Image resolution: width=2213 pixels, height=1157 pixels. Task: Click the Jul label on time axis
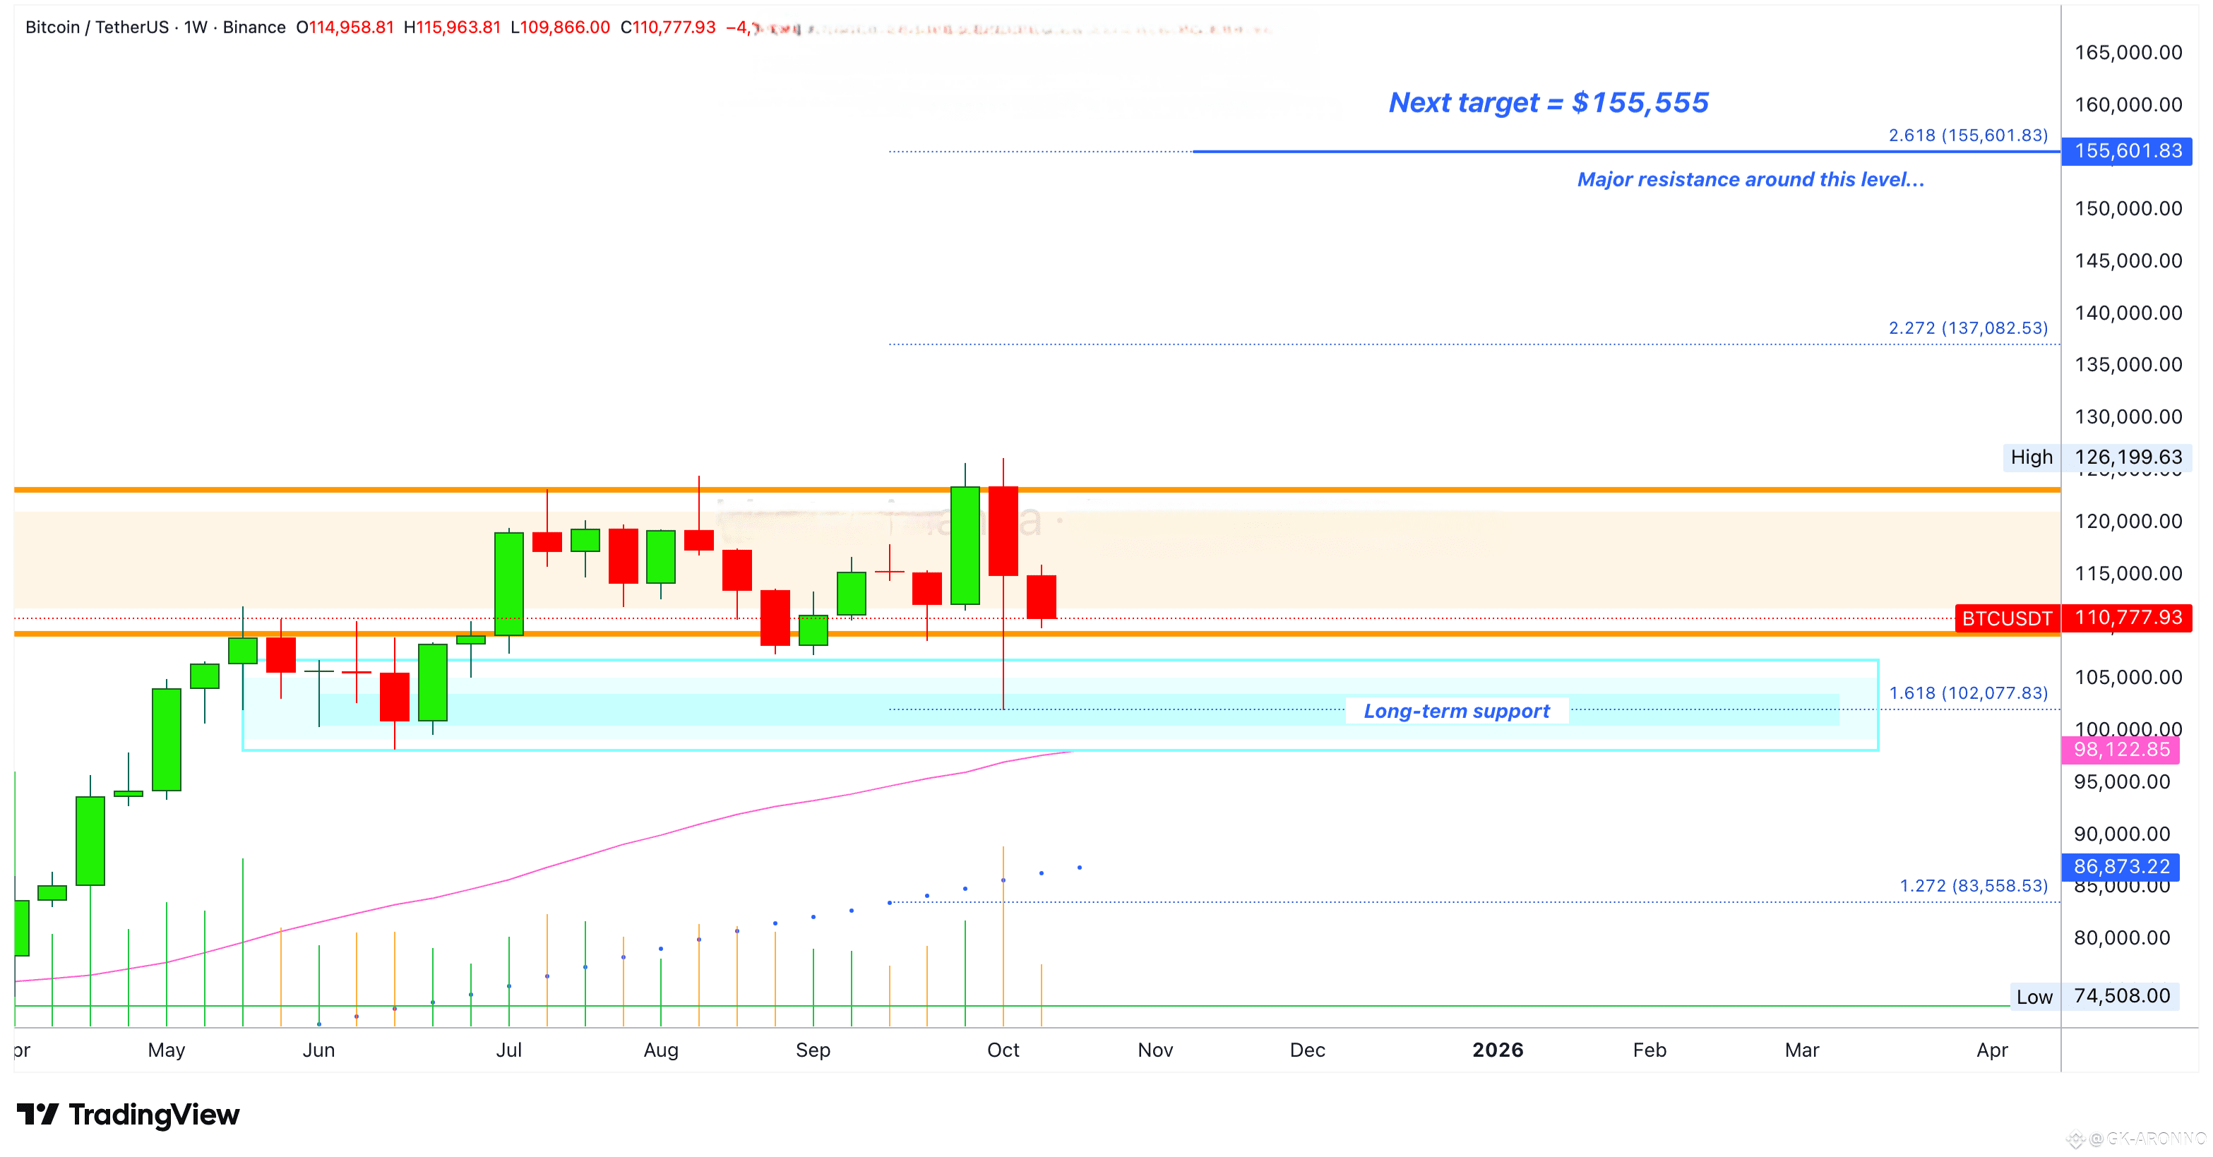(508, 1050)
